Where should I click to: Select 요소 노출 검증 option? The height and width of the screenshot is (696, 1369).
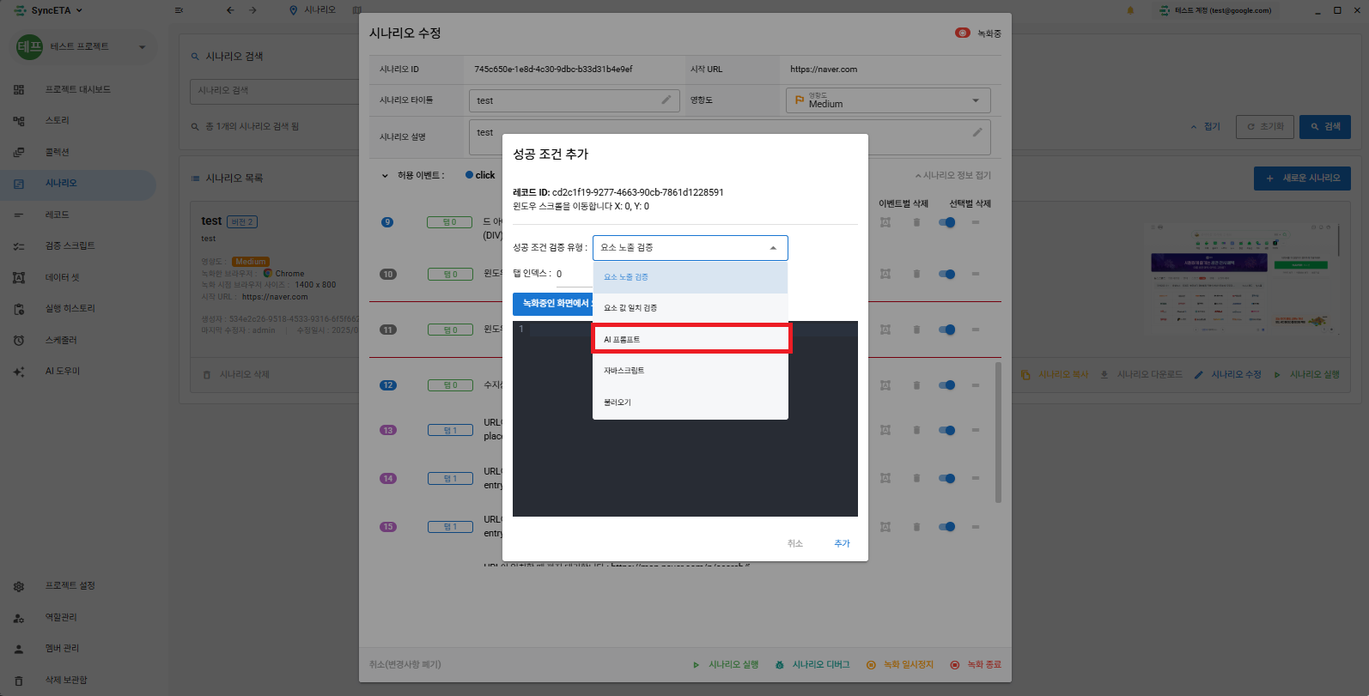[691, 277]
